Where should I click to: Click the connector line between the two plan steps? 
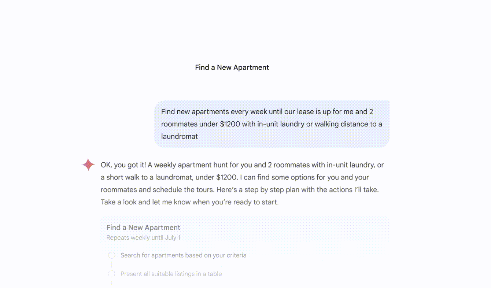(112, 265)
